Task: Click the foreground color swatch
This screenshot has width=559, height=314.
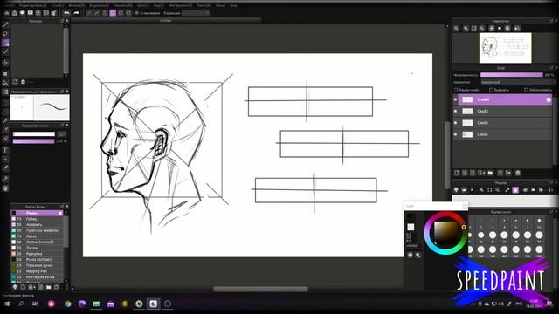Action: [411, 217]
